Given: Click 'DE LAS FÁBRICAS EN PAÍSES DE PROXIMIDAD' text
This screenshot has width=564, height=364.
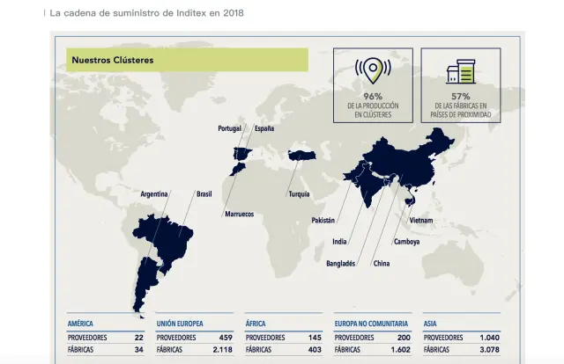Looking at the screenshot, I should (461, 110).
